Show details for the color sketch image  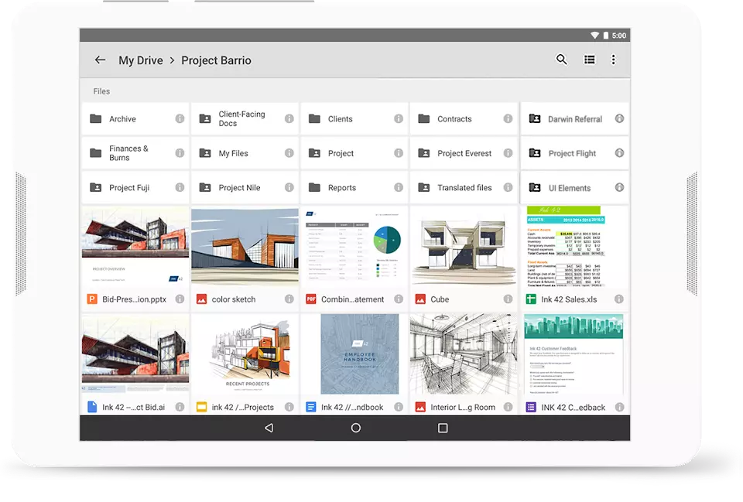[289, 299]
